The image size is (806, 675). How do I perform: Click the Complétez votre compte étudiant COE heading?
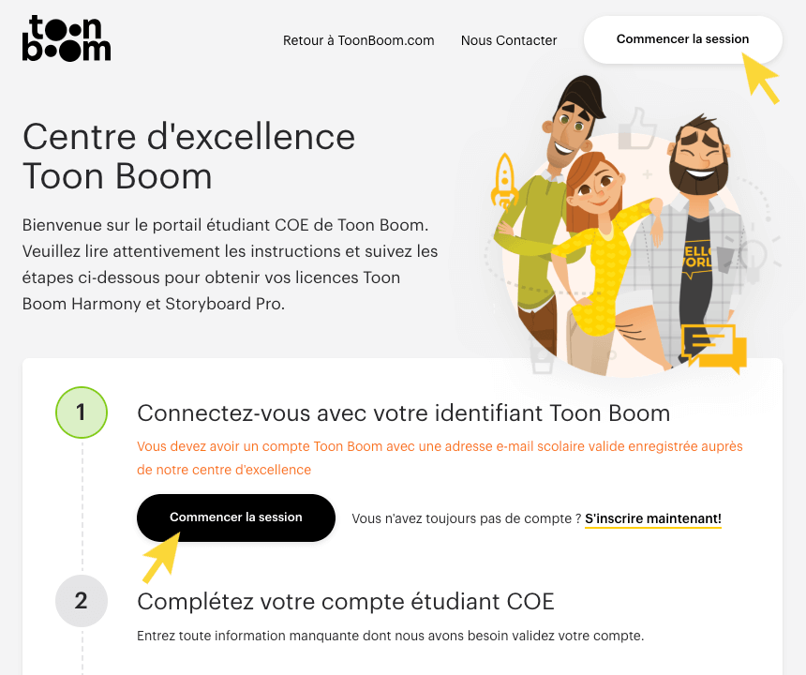coord(345,601)
